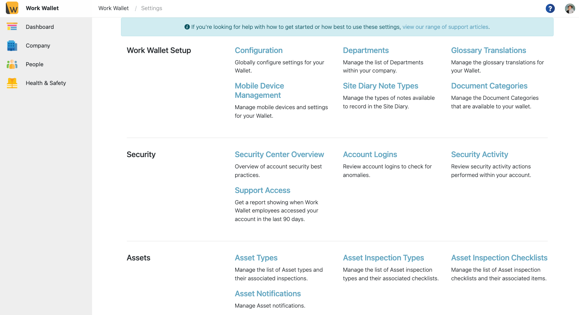
Task: Go to Departments settings
Action: click(x=366, y=50)
